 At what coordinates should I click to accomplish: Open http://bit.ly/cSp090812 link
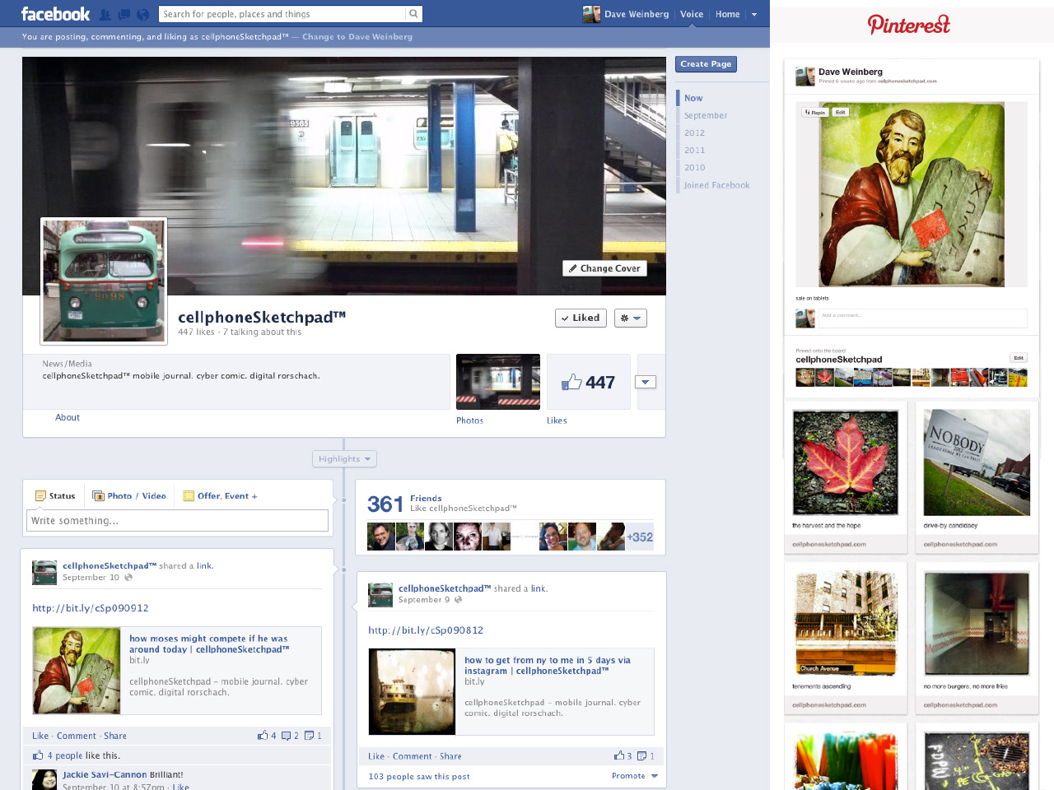[426, 630]
